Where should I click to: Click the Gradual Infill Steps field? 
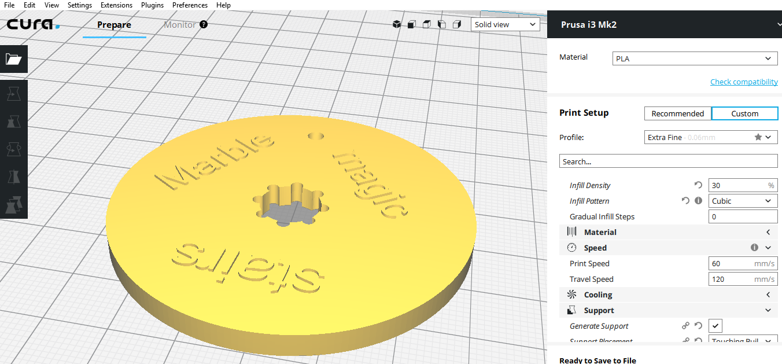pyautogui.click(x=743, y=216)
